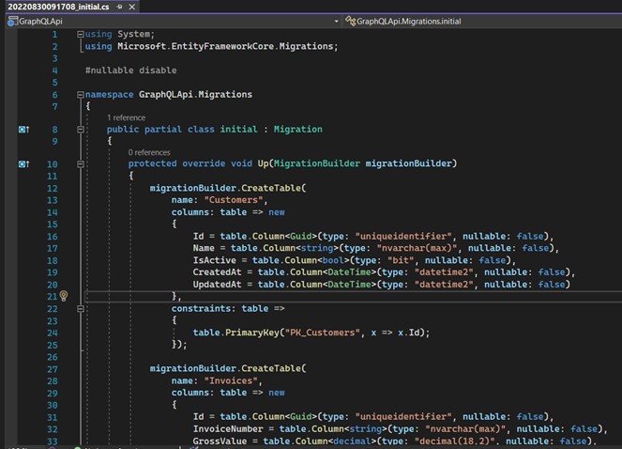Open the "1 reference" CodeLens link
The height and width of the screenshot is (449, 622).
coord(126,117)
